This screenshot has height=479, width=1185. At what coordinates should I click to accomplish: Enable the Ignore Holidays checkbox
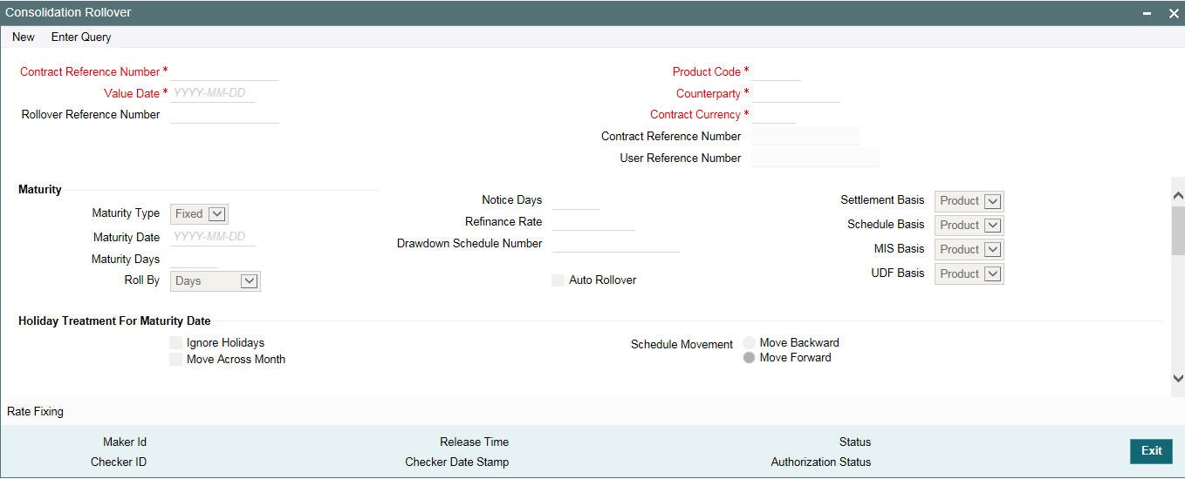pyautogui.click(x=176, y=343)
